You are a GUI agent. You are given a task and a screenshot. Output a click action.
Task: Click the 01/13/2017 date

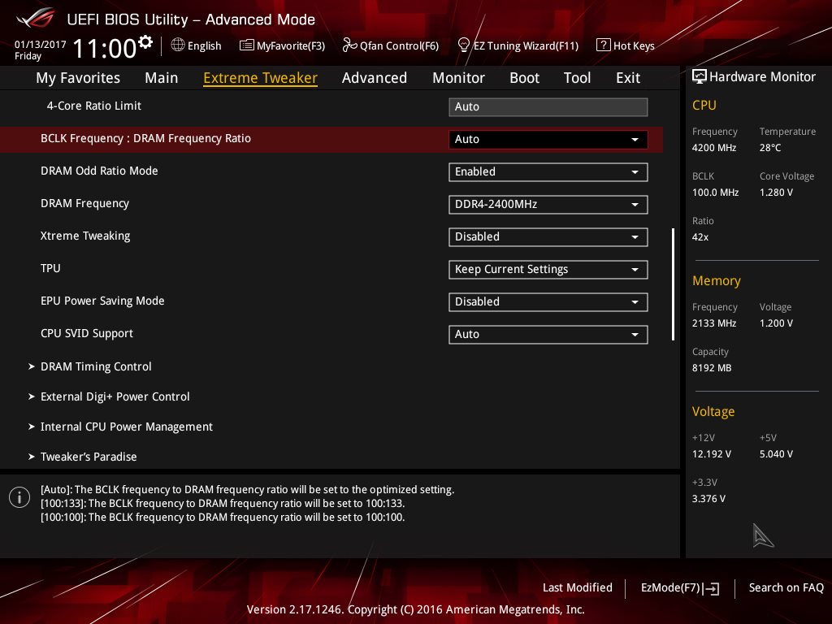point(41,45)
